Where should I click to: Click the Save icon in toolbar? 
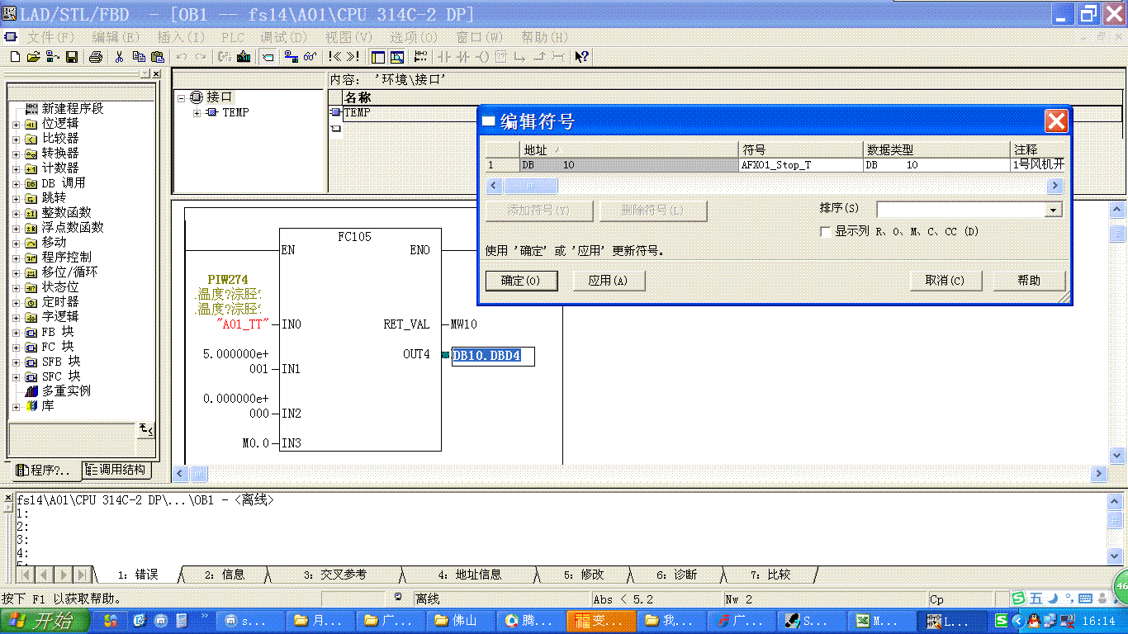coord(72,57)
